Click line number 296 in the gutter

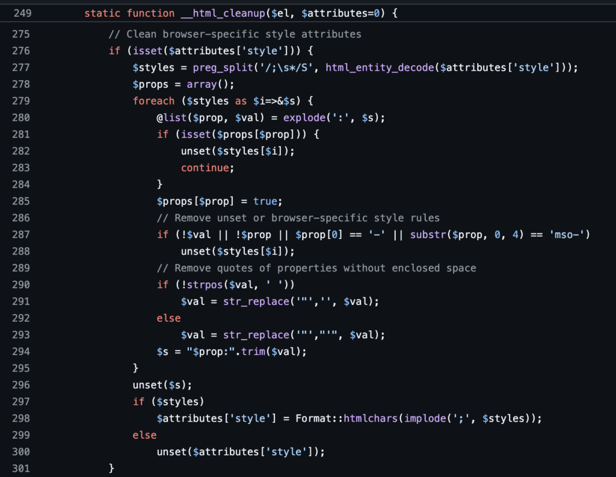(x=20, y=384)
